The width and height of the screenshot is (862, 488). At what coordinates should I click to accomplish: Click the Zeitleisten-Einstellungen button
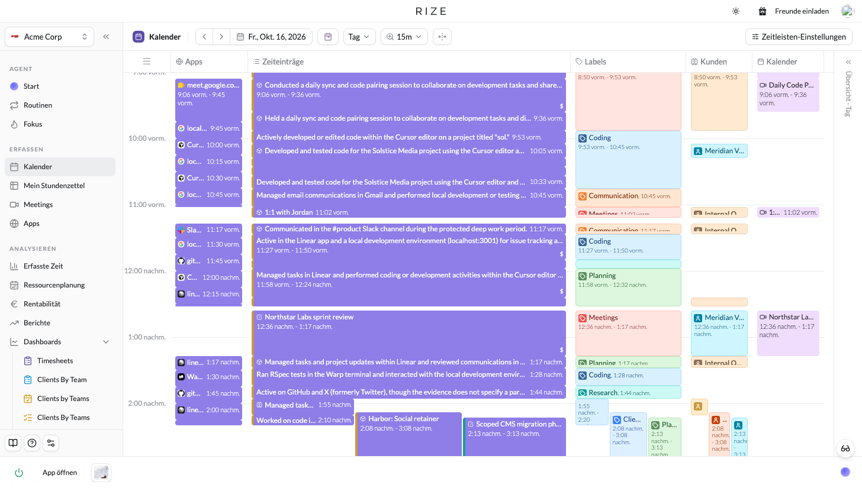coord(799,37)
